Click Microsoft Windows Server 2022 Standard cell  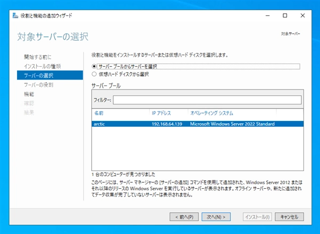click(232, 124)
